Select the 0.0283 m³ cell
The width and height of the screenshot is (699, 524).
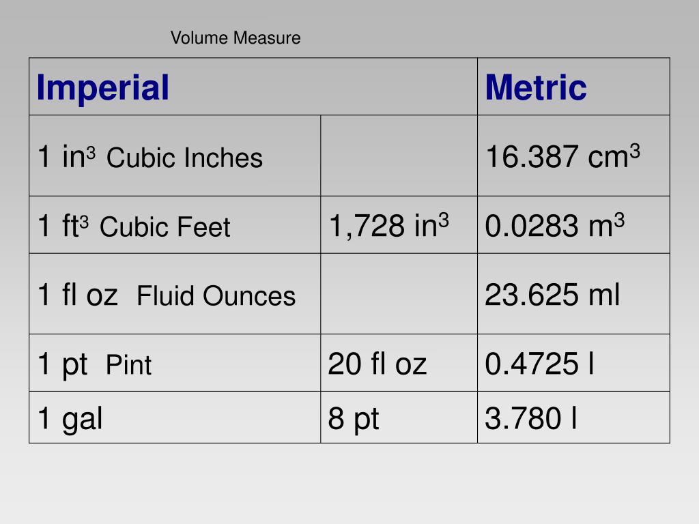coord(573,225)
